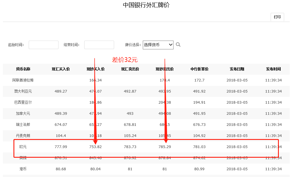Click the 194.91 value for 巴西里亚尔
Screen dimensions: 297x177
[199, 102]
